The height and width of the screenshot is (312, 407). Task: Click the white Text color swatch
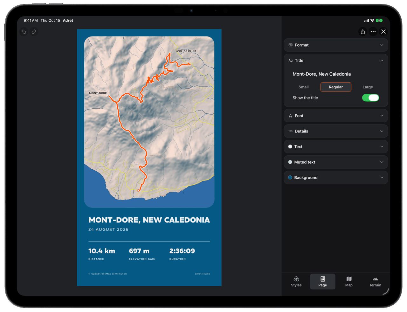[290, 147]
